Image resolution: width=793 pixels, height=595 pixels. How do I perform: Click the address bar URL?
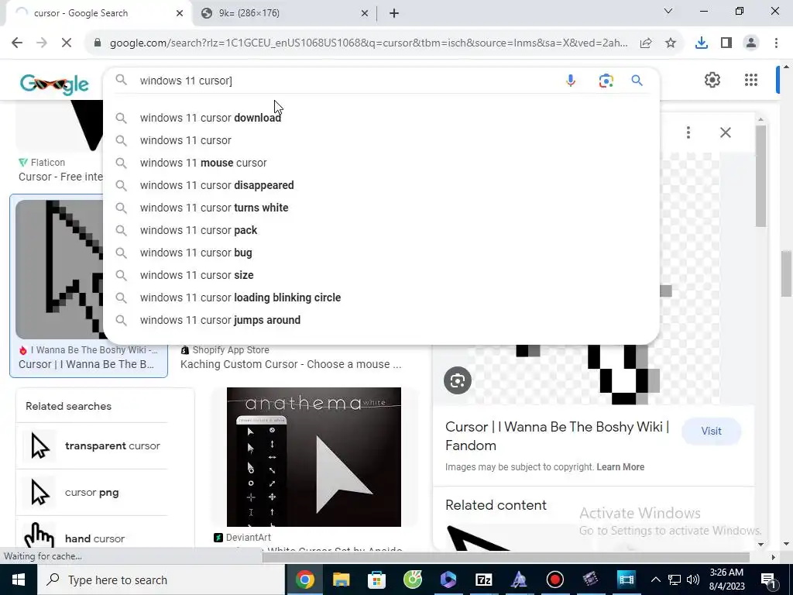[x=369, y=43]
